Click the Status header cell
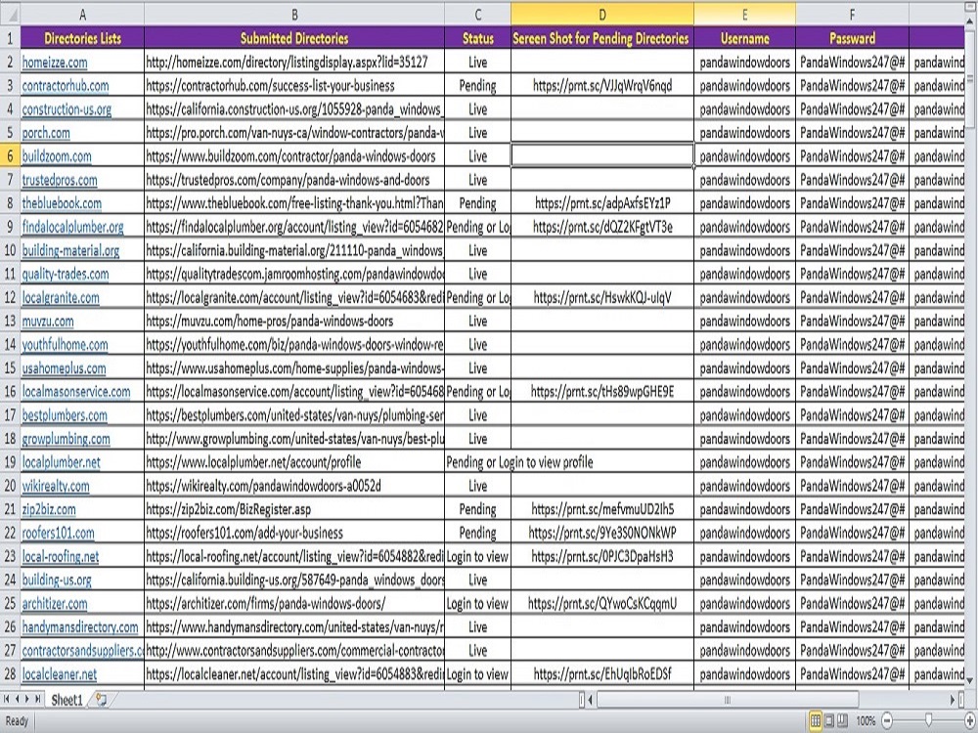Screen dimensions: 978x733 (x=478, y=38)
